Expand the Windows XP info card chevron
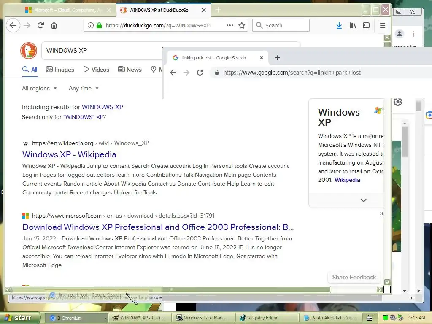 (363, 200)
